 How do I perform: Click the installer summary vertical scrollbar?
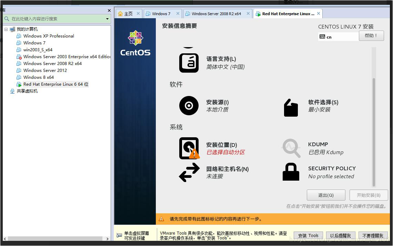point(374,132)
